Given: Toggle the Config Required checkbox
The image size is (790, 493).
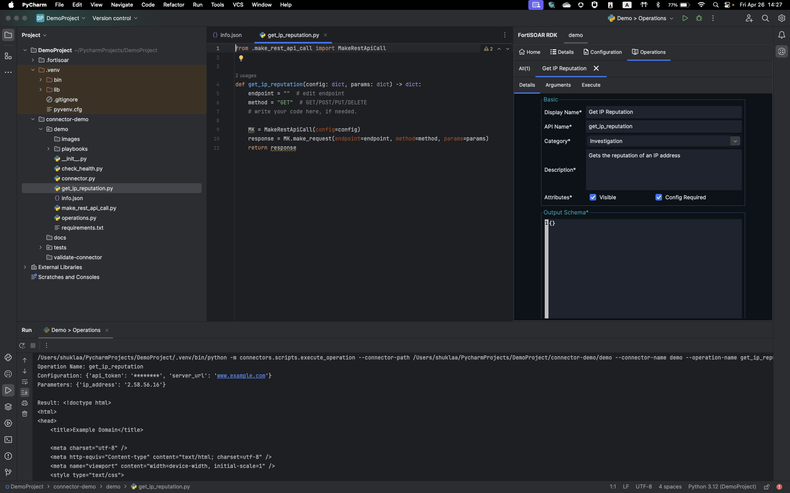Looking at the screenshot, I should click(659, 197).
